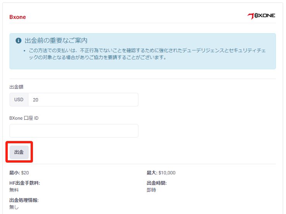Click the 出金時間 label
The image size is (286, 214).
[157, 183]
